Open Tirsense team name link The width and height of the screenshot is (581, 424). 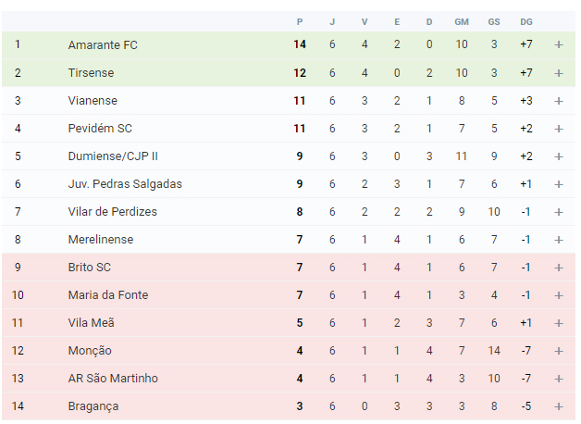pos(91,72)
